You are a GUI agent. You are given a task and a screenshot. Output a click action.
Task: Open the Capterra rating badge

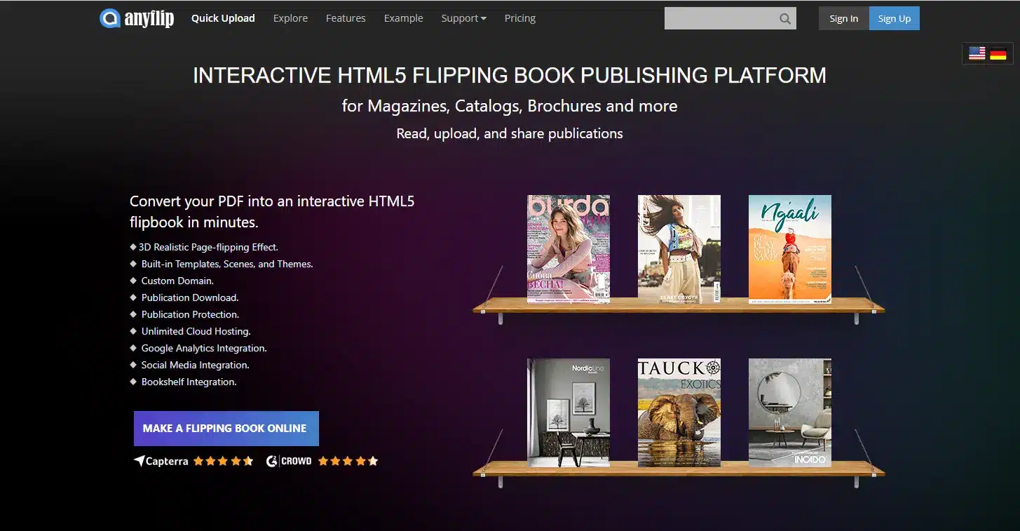pyautogui.click(x=193, y=461)
